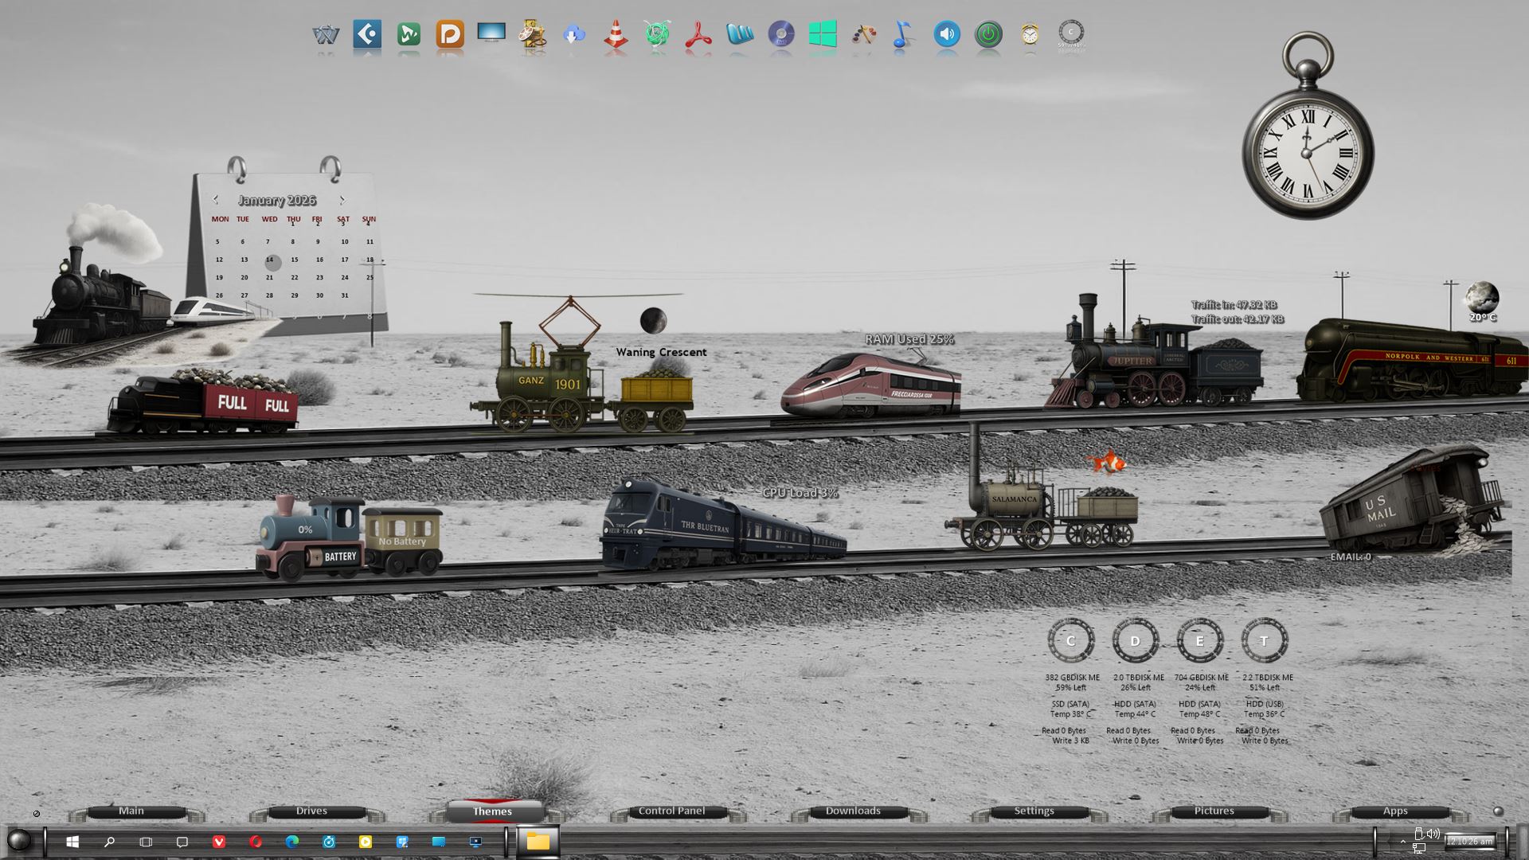Click the blue speaker volume dock icon

[x=947, y=34]
